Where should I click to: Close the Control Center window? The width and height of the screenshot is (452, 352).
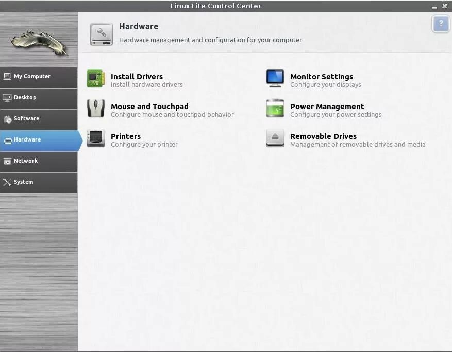click(x=445, y=6)
